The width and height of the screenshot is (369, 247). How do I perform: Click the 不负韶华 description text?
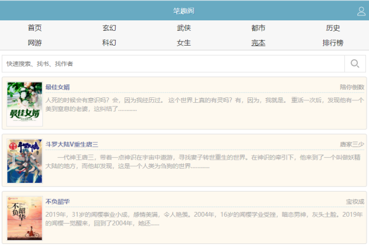pos(205,219)
